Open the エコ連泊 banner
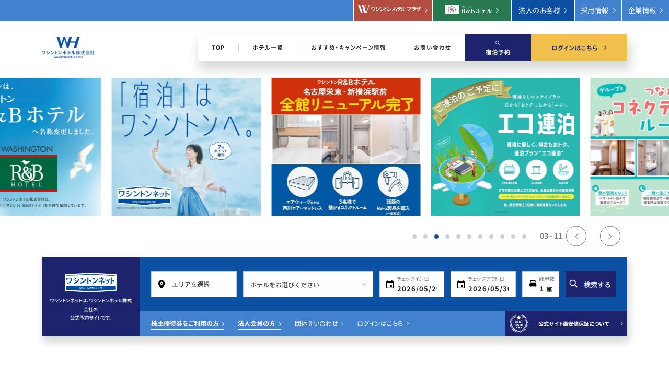This screenshot has width=669, height=376. (505, 147)
